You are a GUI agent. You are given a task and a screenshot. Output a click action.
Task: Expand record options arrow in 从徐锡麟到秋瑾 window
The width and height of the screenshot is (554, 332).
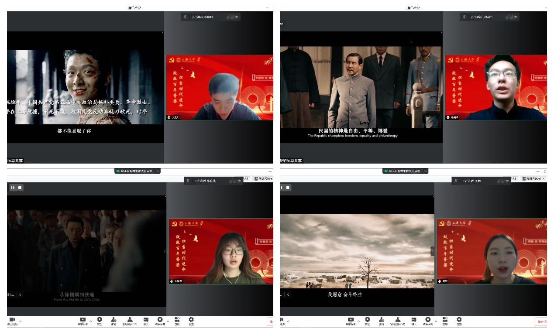click(x=168, y=321)
